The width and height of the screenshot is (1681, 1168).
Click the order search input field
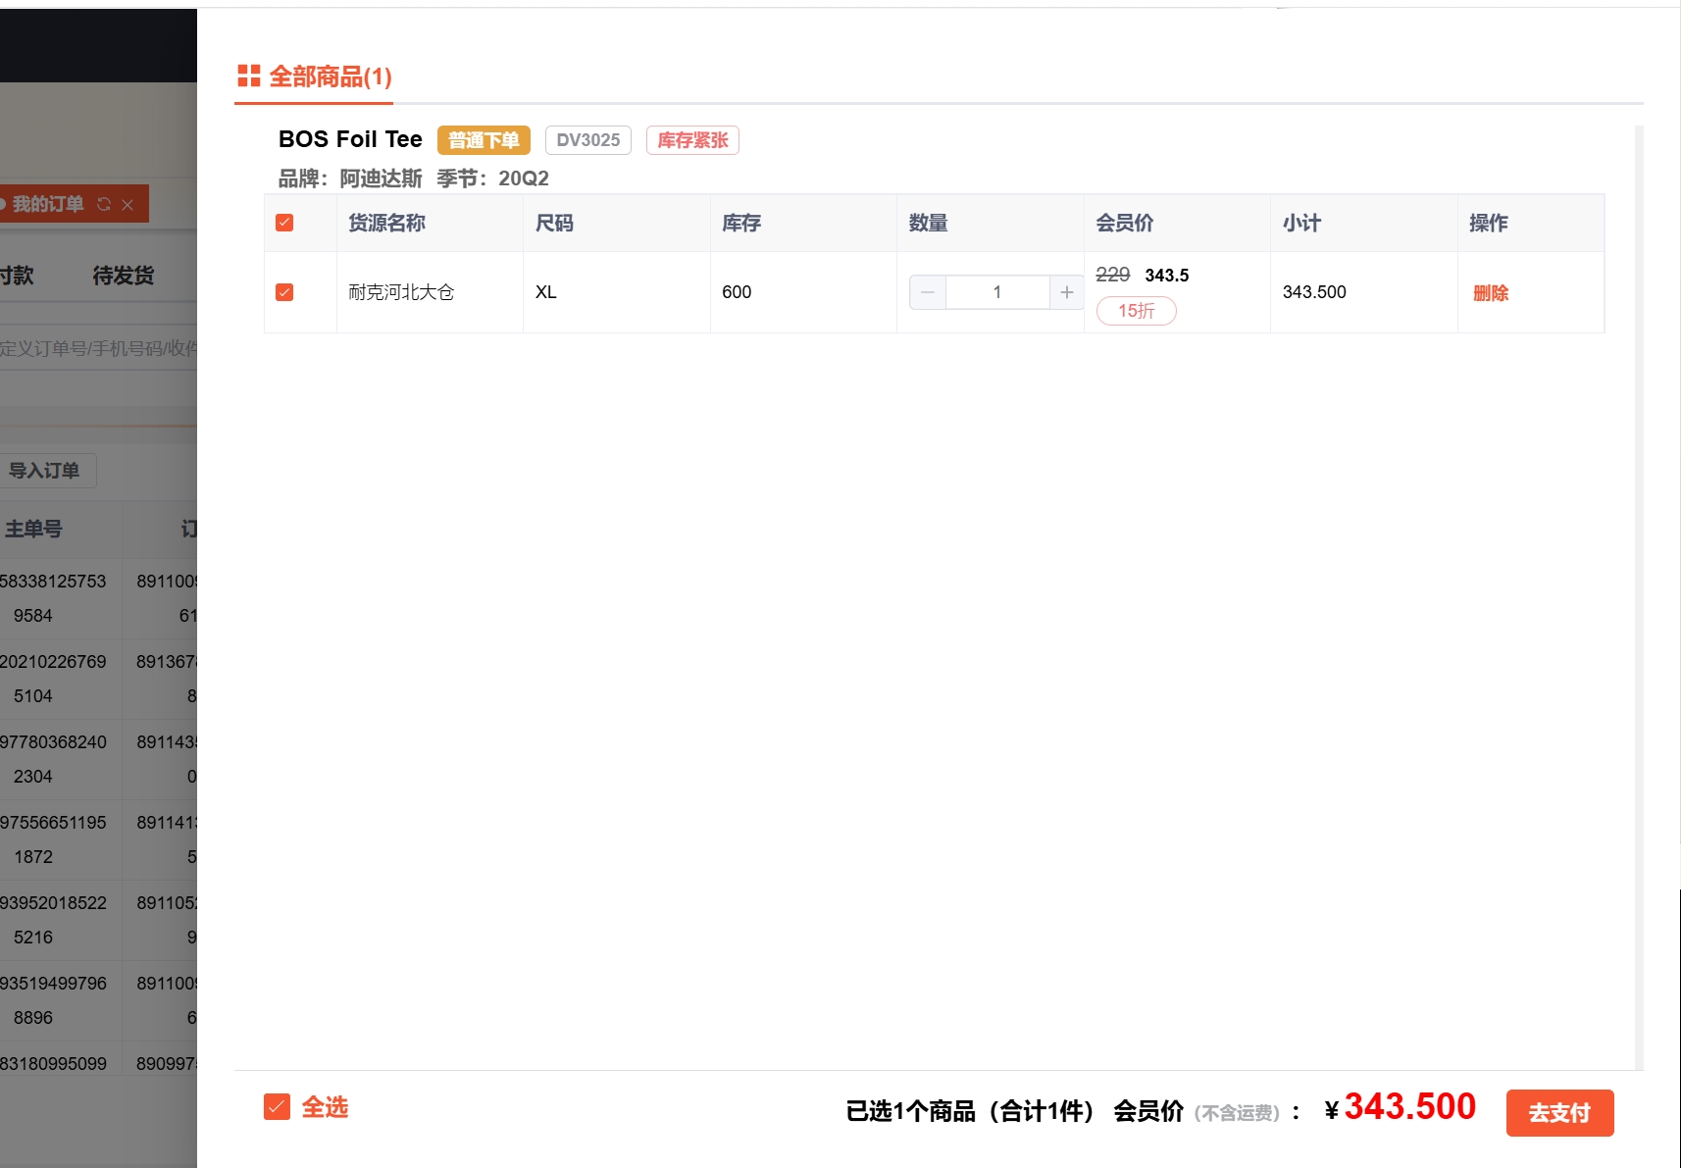(98, 348)
